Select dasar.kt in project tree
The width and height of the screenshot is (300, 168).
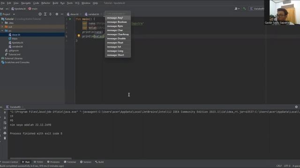(x=16, y=35)
